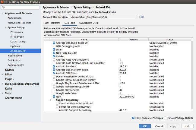
Task: Collapse System Settings tree arrow
Action: 5,27
